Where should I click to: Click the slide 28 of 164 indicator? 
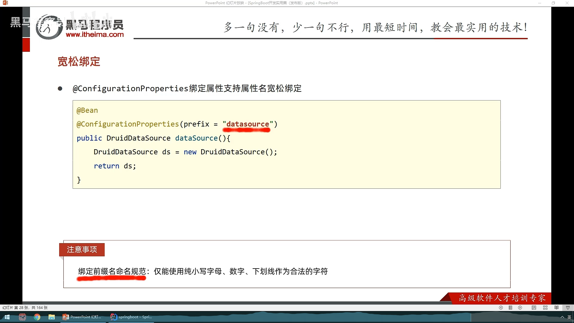(25, 307)
